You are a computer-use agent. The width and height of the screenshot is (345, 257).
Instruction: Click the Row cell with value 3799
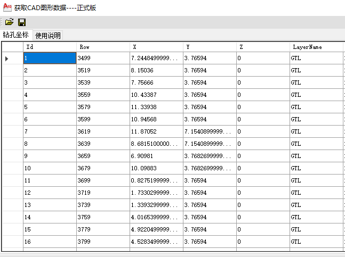click(103, 242)
